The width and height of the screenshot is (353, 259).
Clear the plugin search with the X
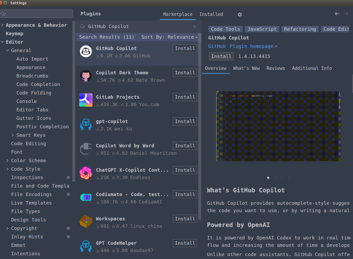(x=195, y=26)
